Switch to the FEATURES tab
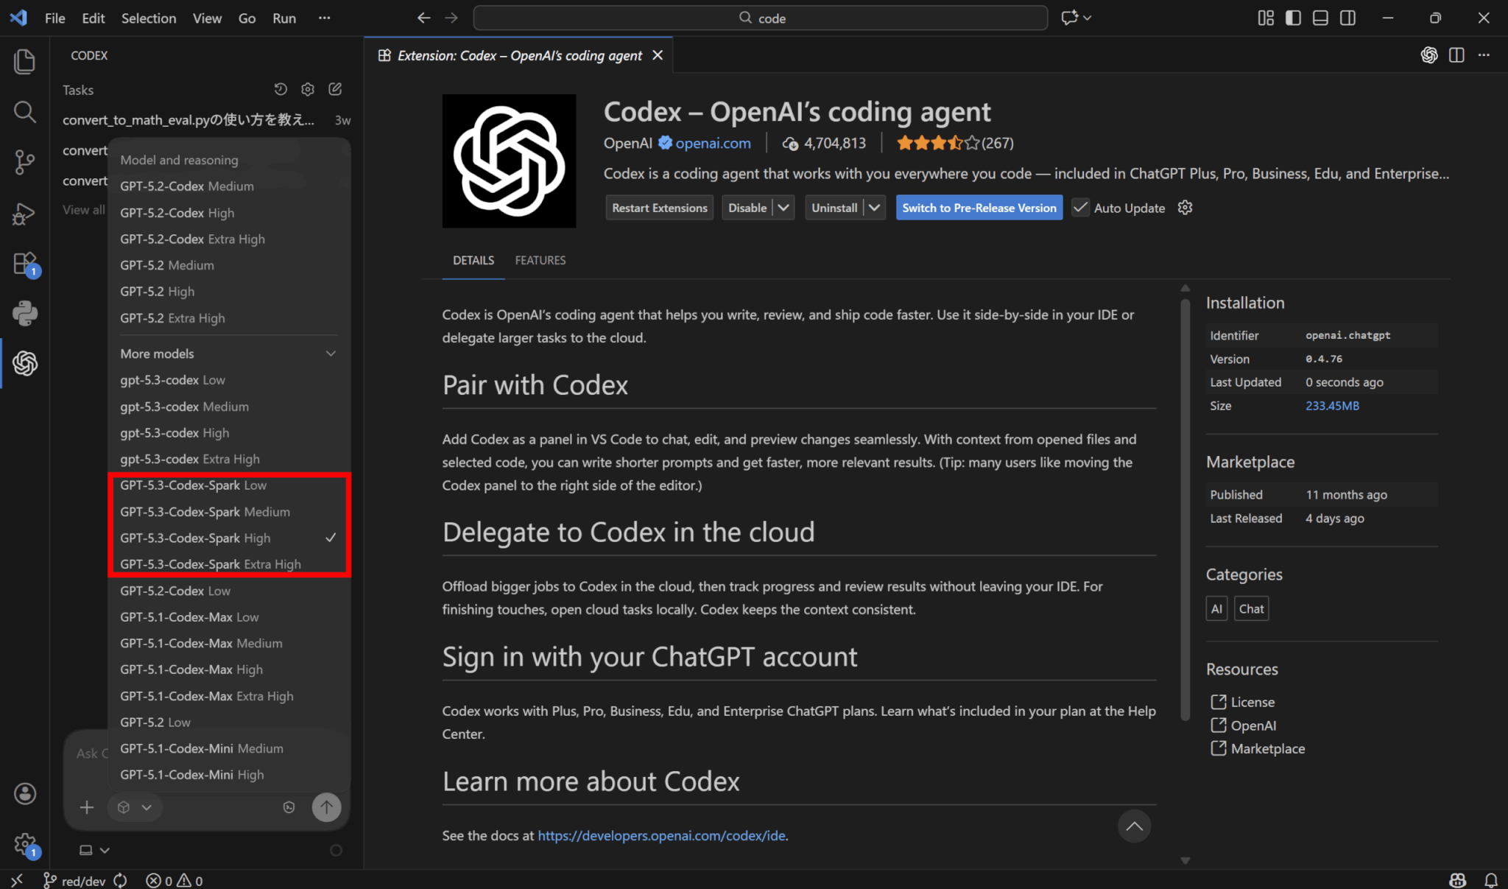The height and width of the screenshot is (889, 1508). pyautogui.click(x=540, y=260)
